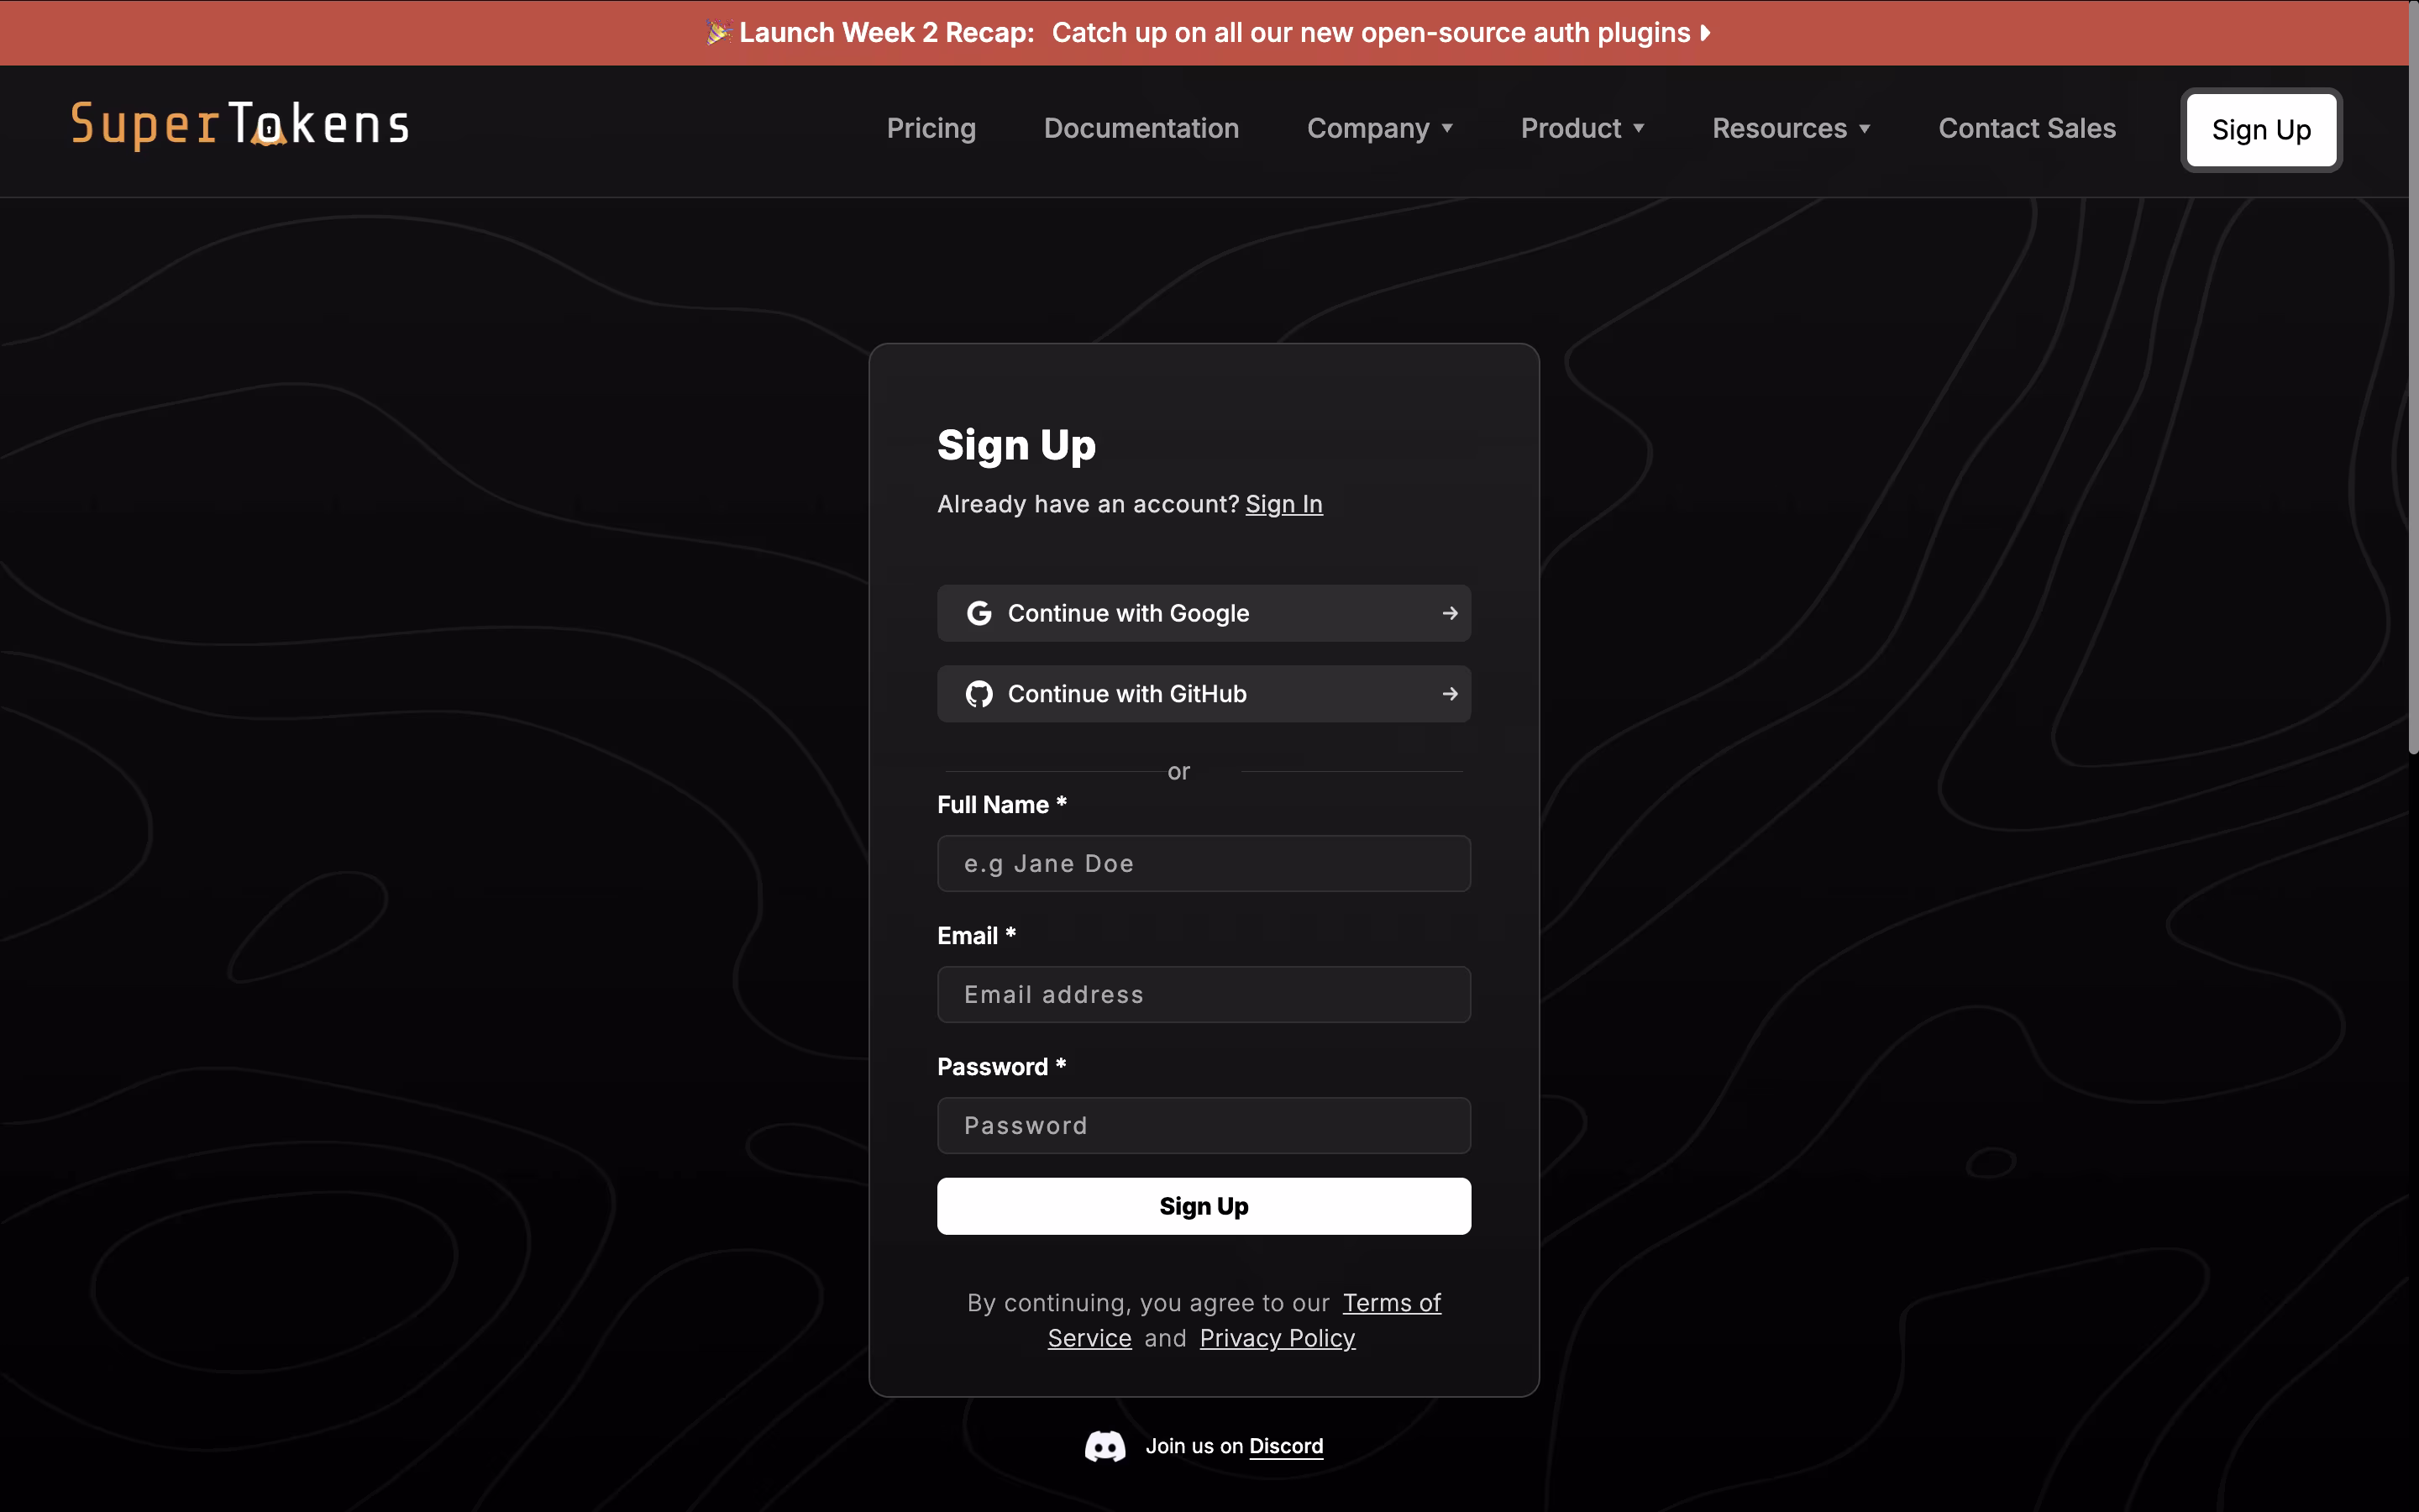Viewport: 2419px width, 1512px height.
Task: Open the Pricing page
Action: pyautogui.click(x=931, y=128)
